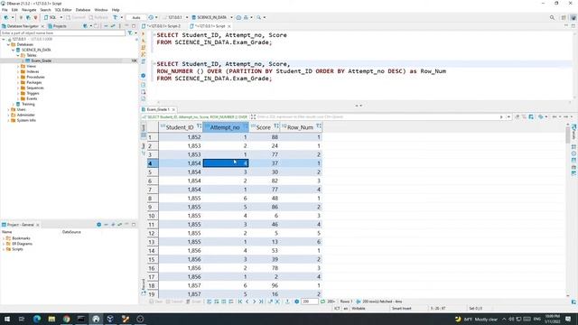Select the Exam_Grade 1 results tab
578x325 pixels.
tap(158, 109)
